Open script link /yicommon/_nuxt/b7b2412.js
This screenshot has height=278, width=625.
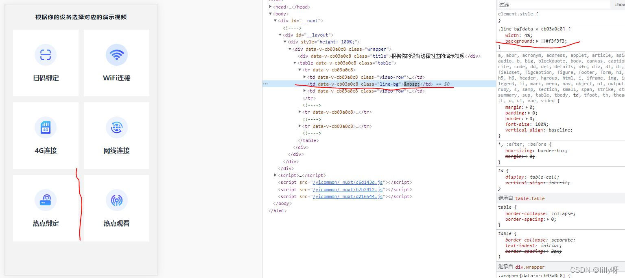click(x=347, y=190)
